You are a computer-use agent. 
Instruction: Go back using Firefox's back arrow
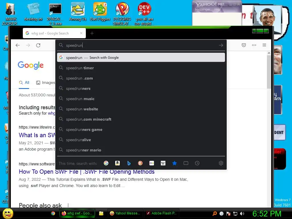pos(18,45)
